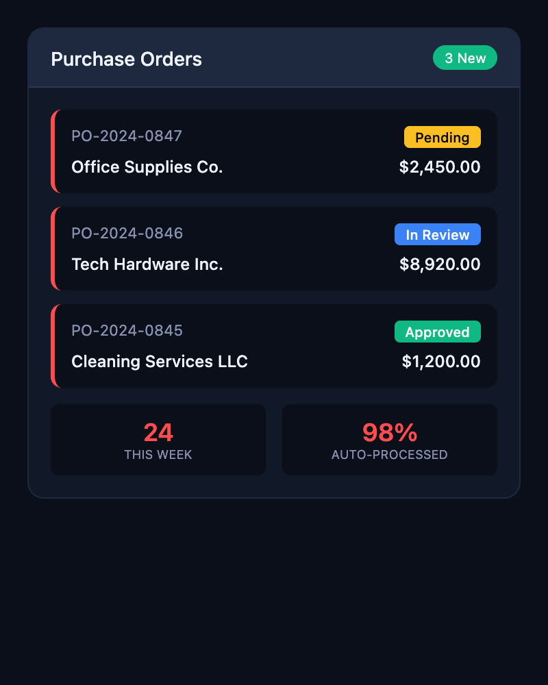Click the "98% AUTO-PROCESSED" stats card
548x685 pixels.
point(389,439)
